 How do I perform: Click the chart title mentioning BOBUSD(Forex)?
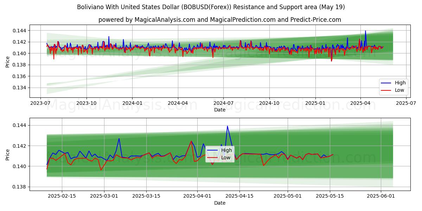tap(211, 7)
